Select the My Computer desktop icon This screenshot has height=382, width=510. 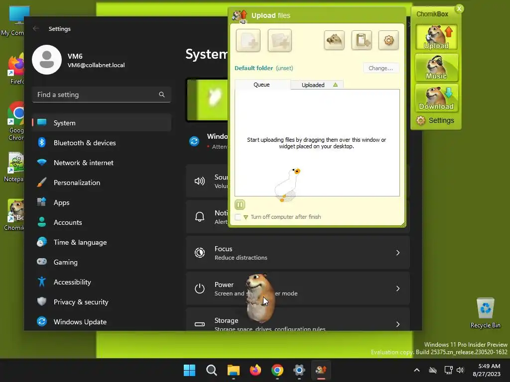tap(13, 21)
